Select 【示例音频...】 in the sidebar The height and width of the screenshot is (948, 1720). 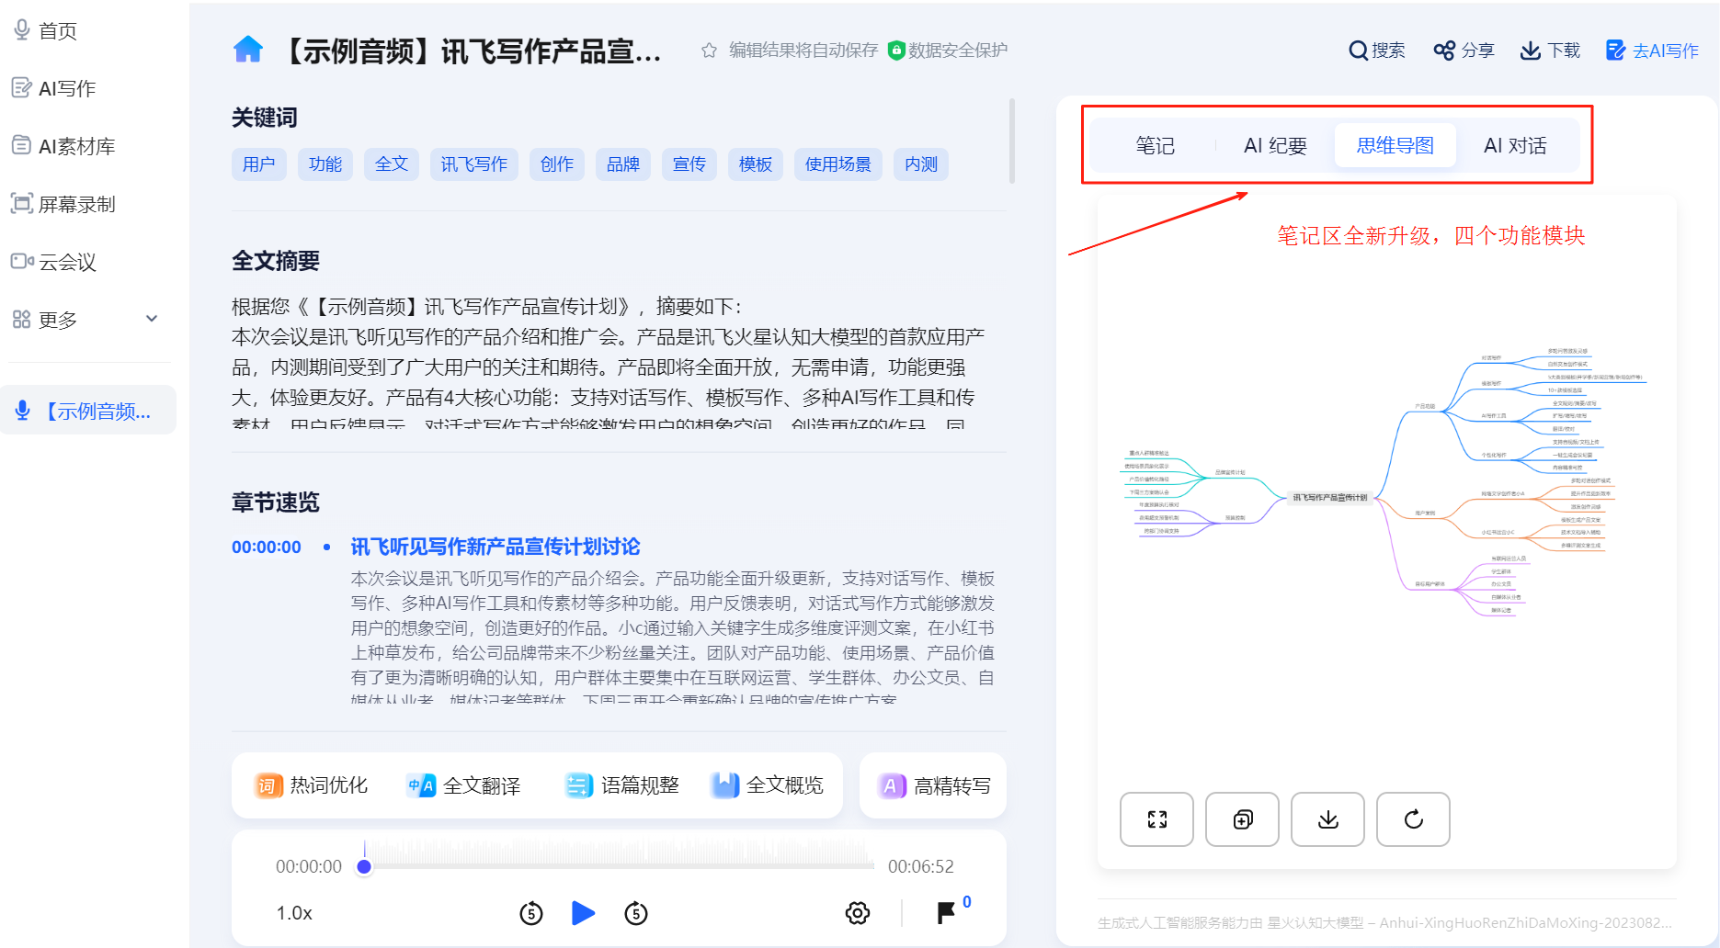(x=88, y=411)
